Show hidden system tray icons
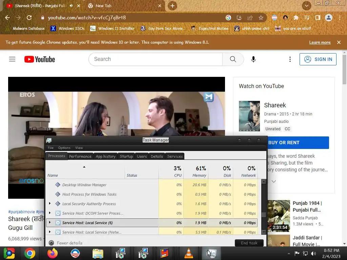Screen dimensions: 347x260 coord(289,254)
